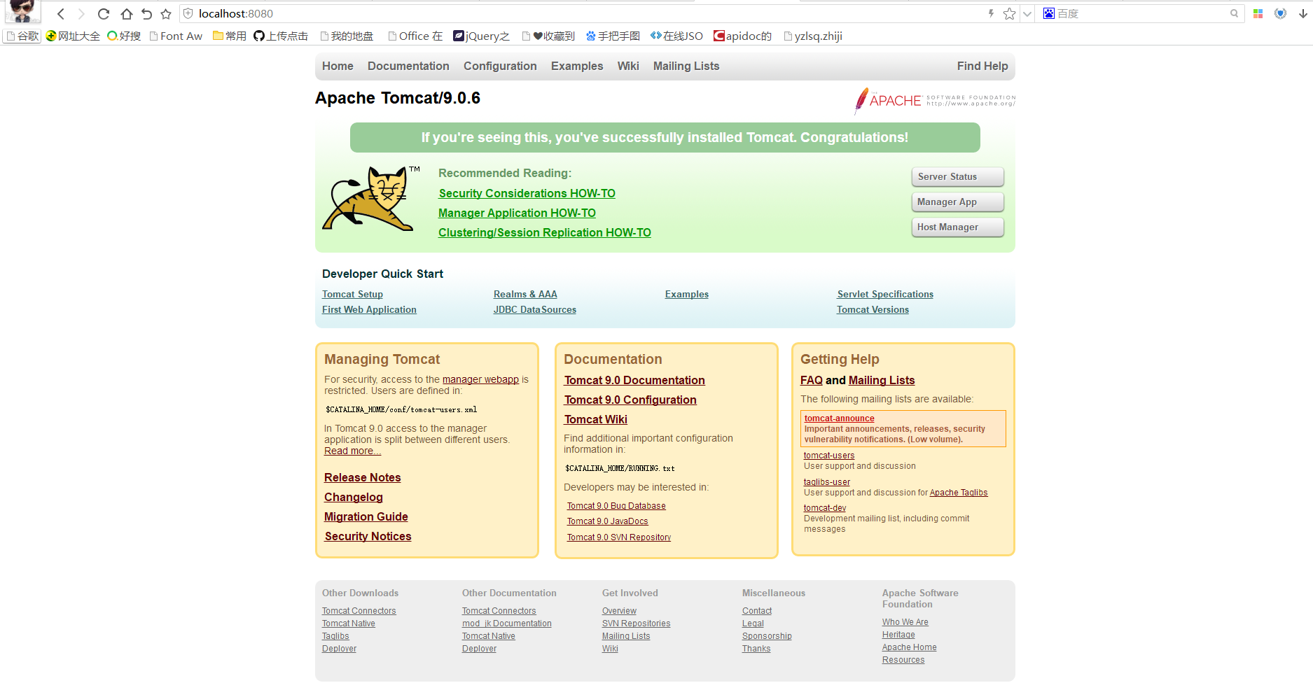
Task: Expand the address bar dropdown arrow
Action: click(x=1027, y=14)
